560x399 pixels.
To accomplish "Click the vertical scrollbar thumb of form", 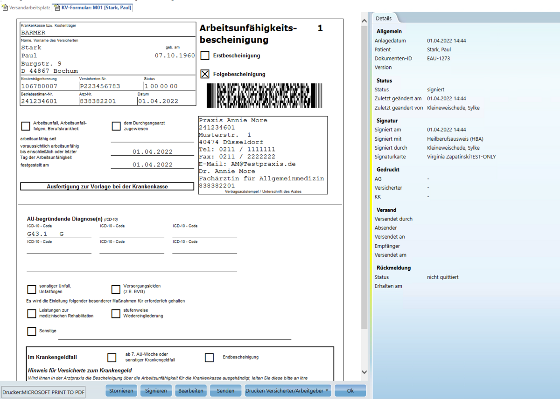I will (x=364, y=177).
